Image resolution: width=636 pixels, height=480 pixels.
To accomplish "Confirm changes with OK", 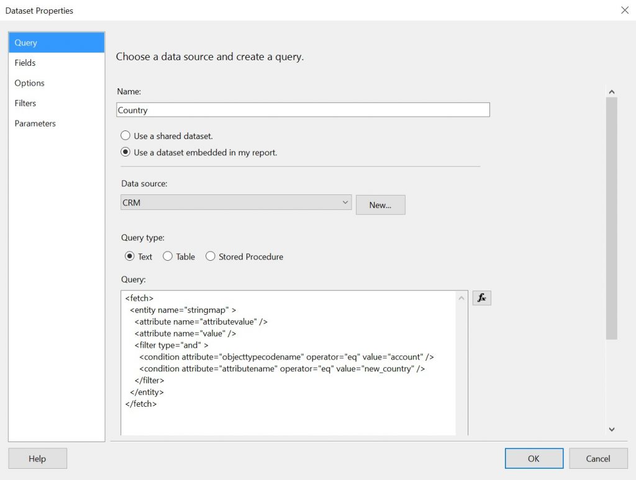I will pyautogui.click(x=534, y=458).
